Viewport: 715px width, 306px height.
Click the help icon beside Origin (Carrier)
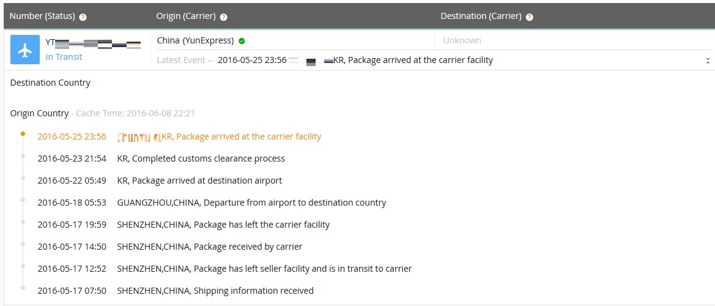point(224,17)
